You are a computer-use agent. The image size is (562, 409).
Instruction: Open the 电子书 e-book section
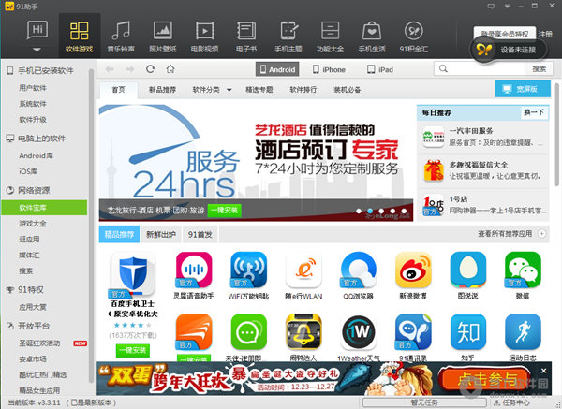coord(246,37)
